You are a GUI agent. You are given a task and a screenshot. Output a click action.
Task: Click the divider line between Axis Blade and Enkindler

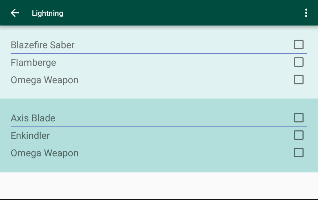tap(159, 127)
